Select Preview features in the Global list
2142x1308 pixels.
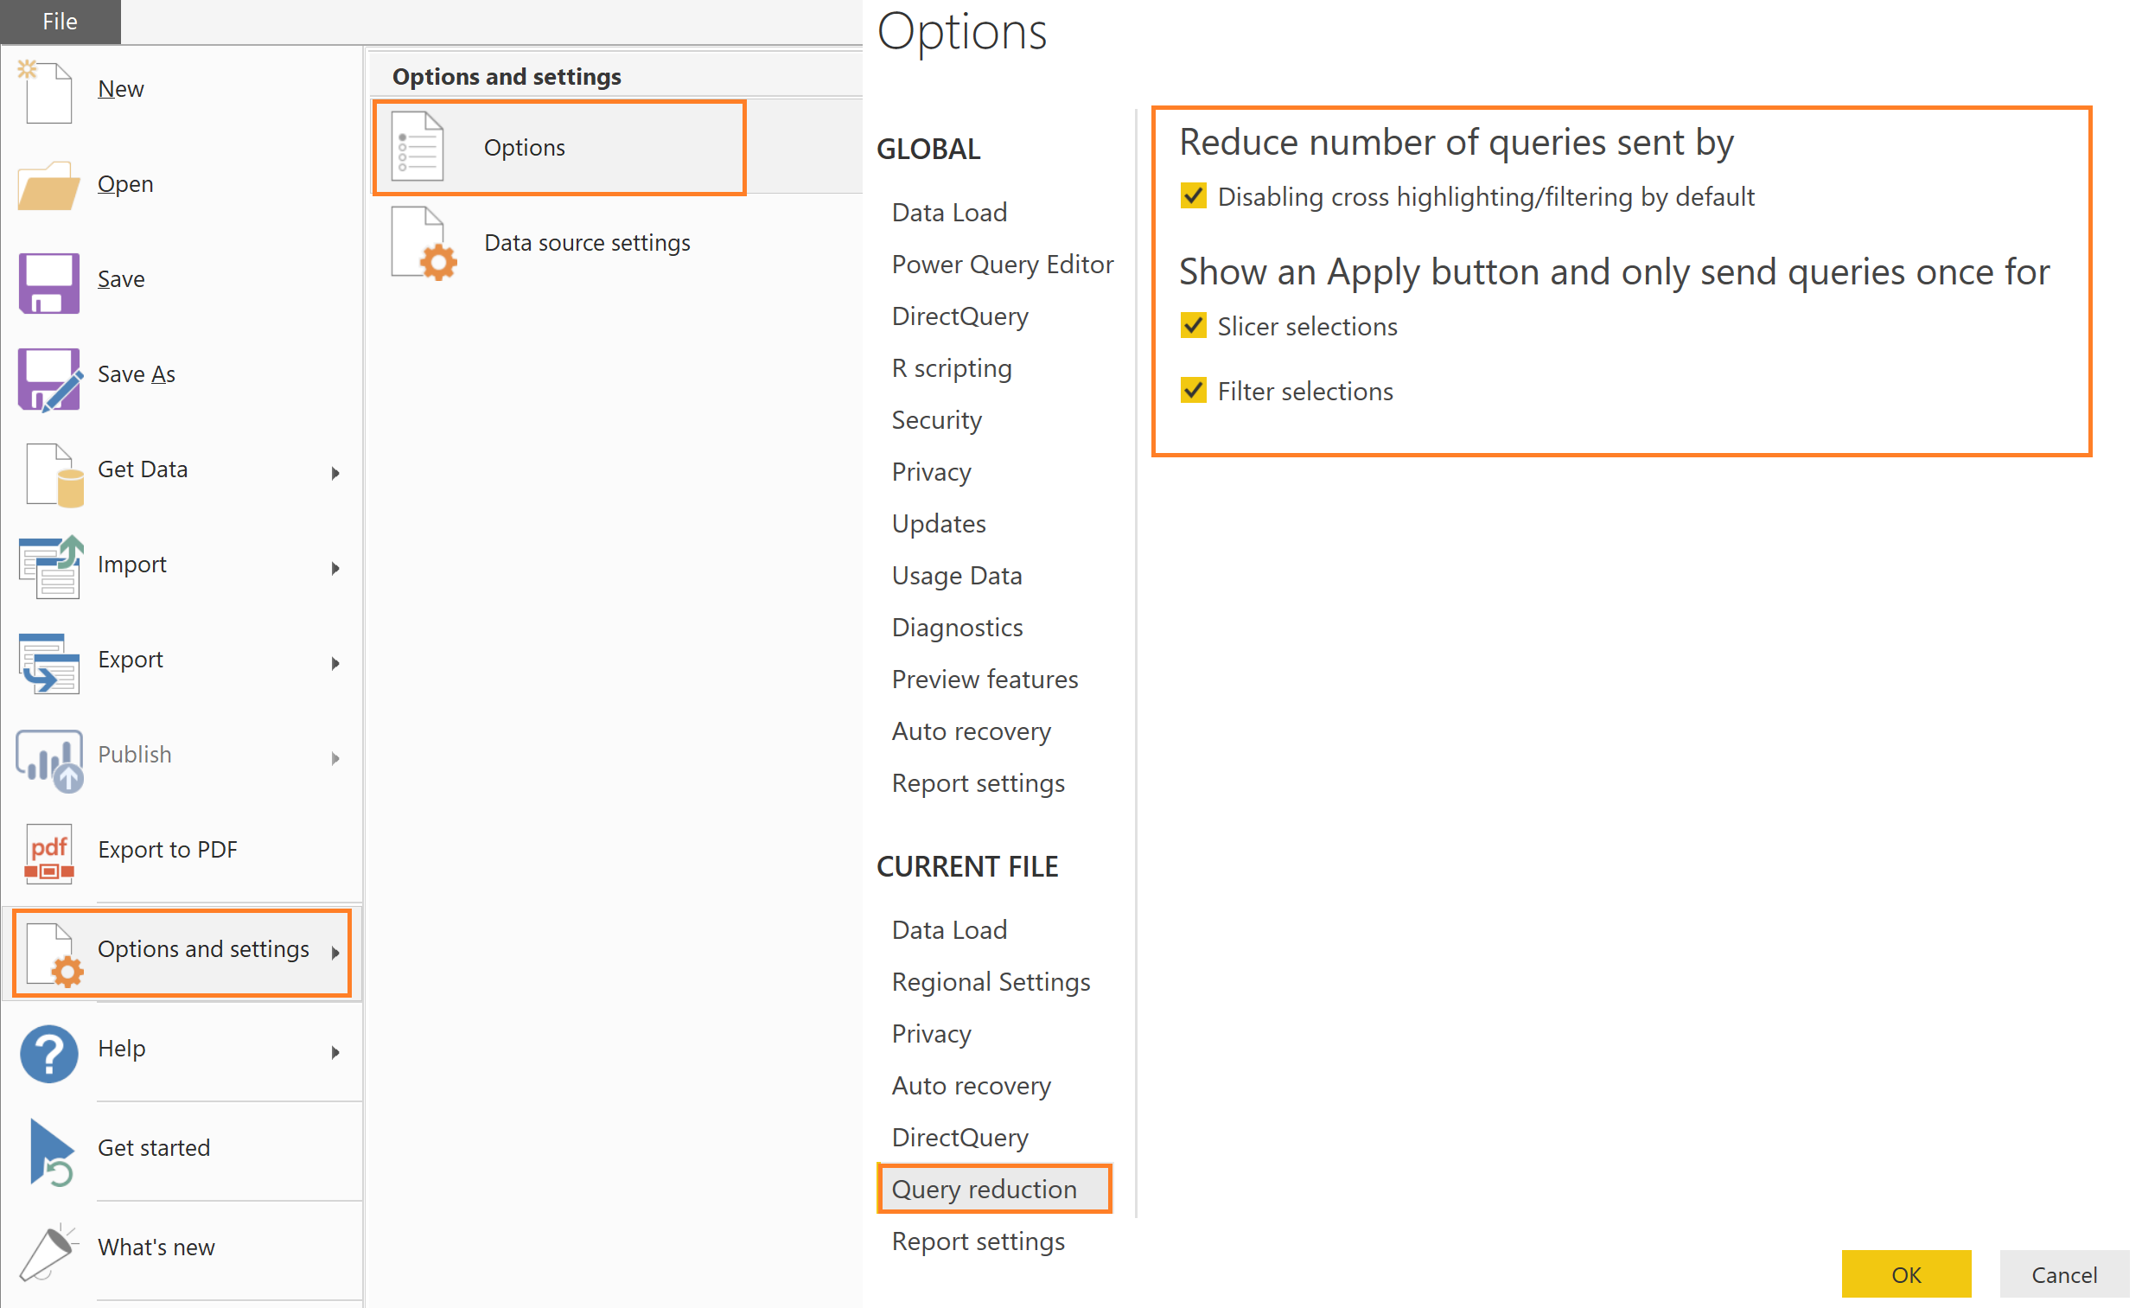[985, 680]
